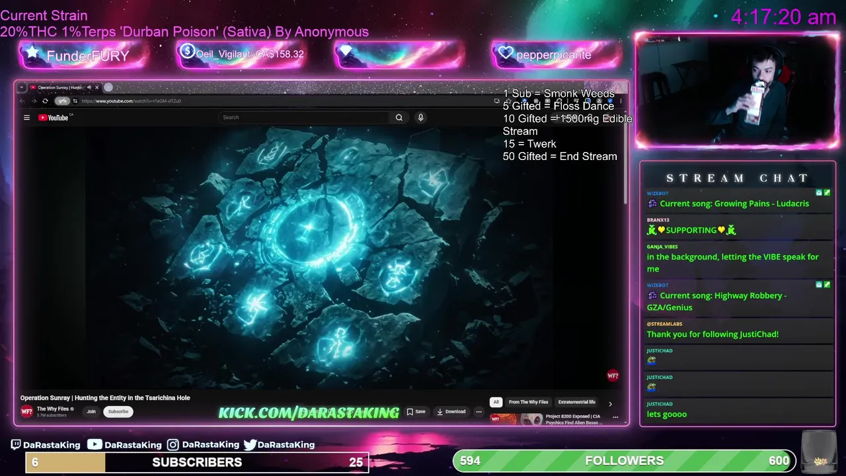Click the star icon on FunderFURY banner
The width and height of the screenshot is (846, 476).
pyautogui.click(x=32, y=53)
